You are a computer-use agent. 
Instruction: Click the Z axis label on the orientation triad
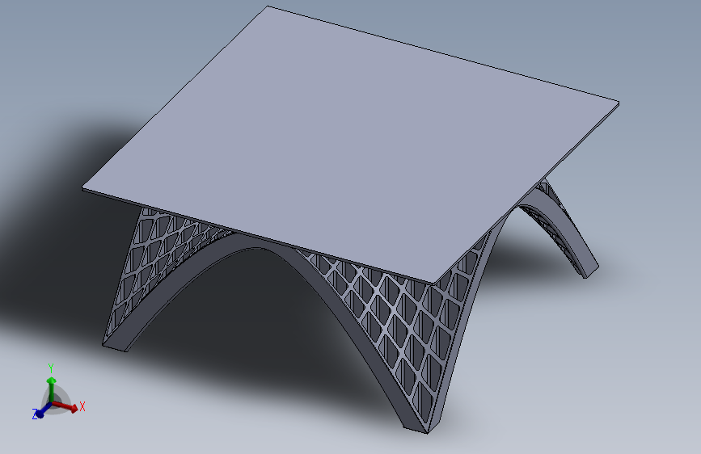point(35,414)
